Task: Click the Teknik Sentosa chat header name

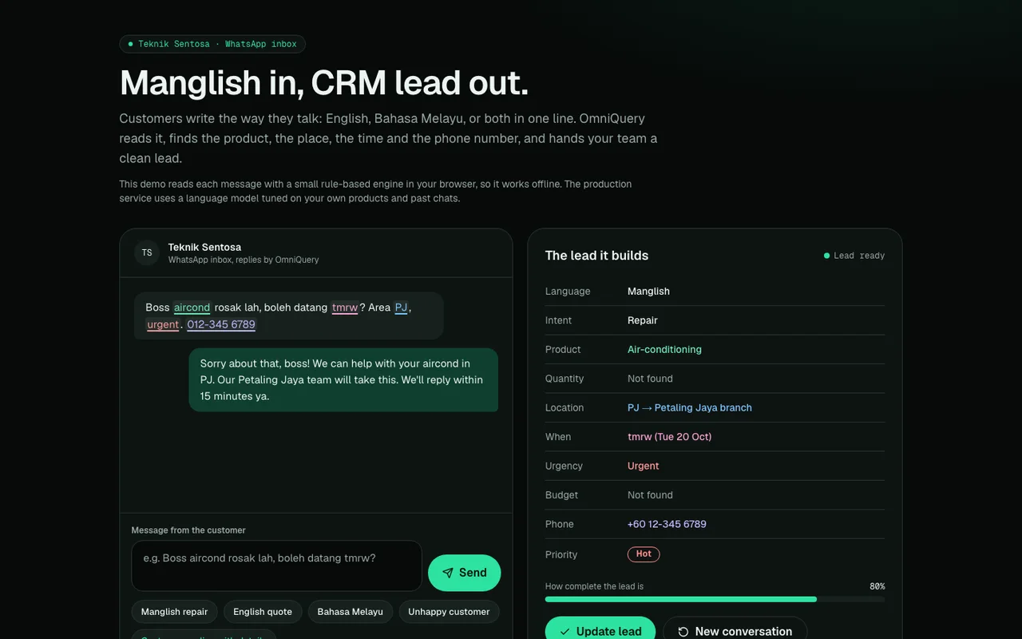Action: (x=204, y=247)
